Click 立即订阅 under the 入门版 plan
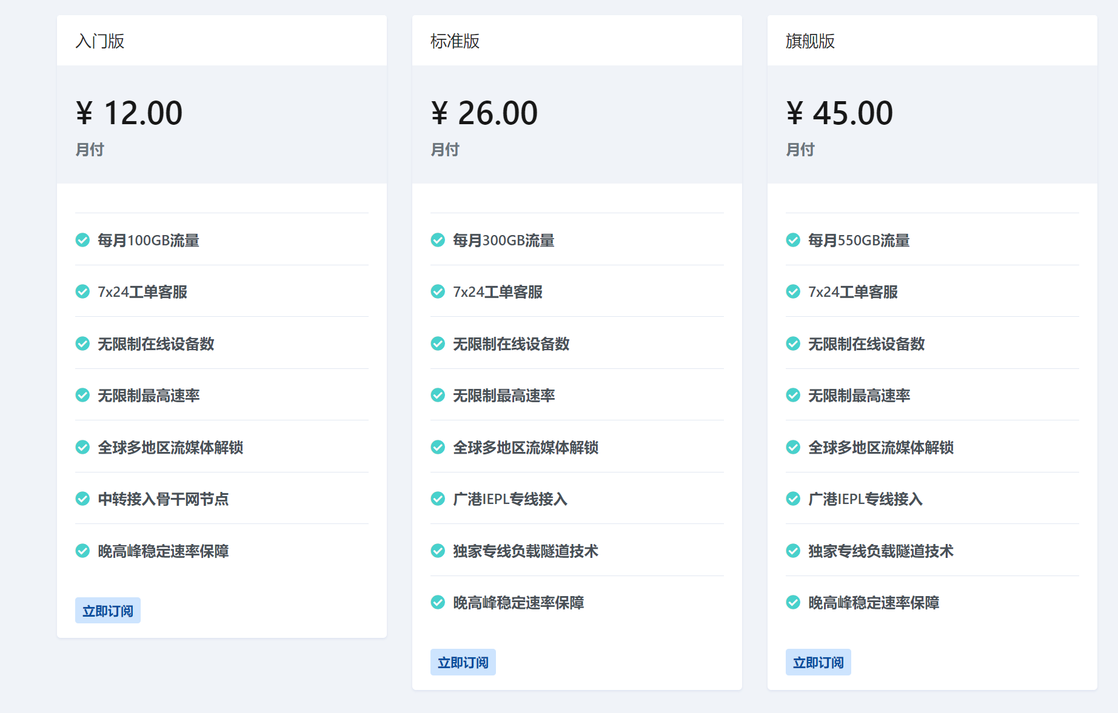 point(107,610)
